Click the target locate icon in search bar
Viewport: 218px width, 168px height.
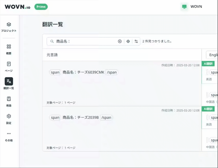[x=128, y=41]
